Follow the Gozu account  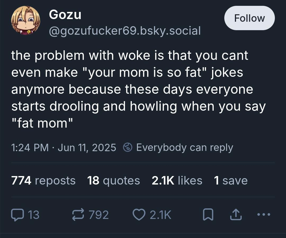point(249,18)
